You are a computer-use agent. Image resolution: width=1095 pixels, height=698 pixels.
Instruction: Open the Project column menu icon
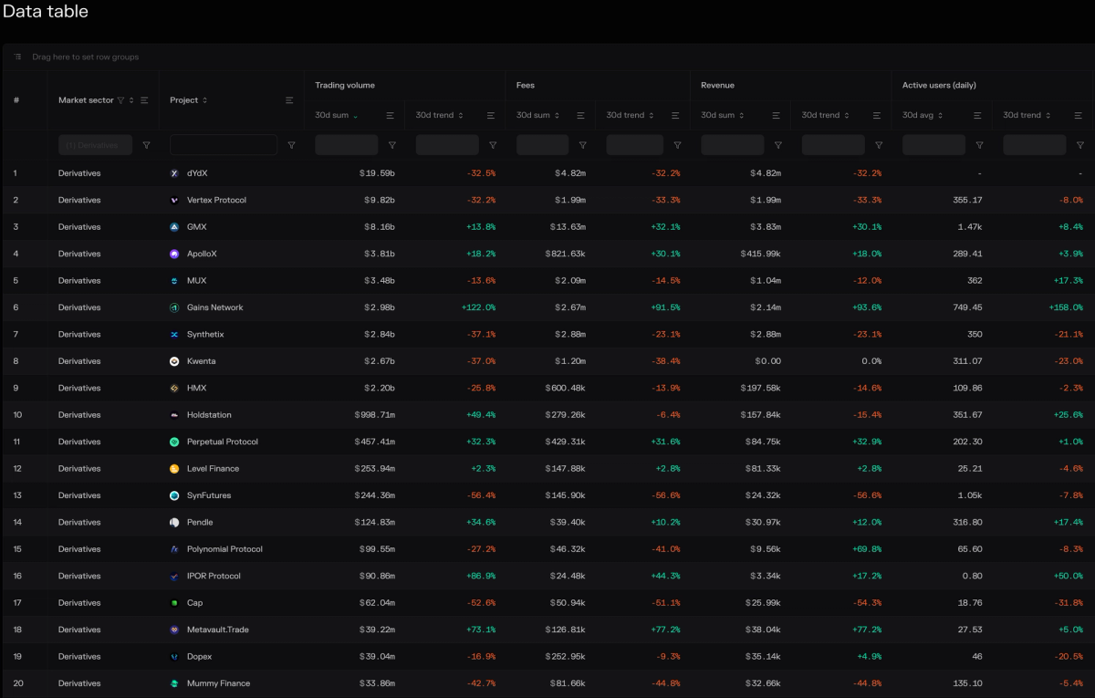coord(289,100)
